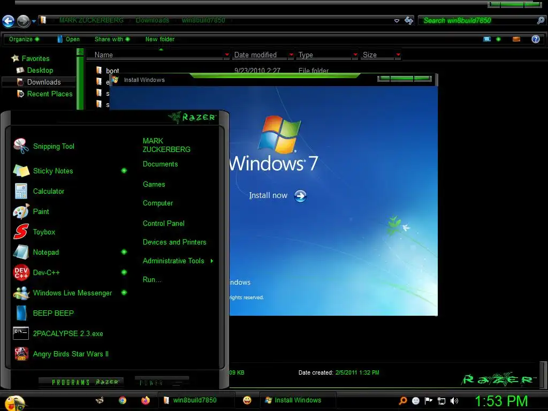This screenshot has width=548, height=411.
Task: Run 2PACALYPSE 2.3.exe icon
Action: [21, 333]
